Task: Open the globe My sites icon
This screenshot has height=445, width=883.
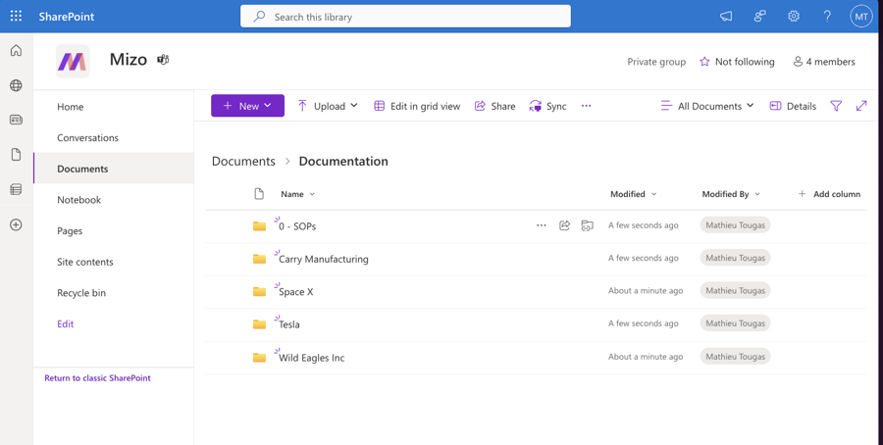Action: tap(17, 85)
